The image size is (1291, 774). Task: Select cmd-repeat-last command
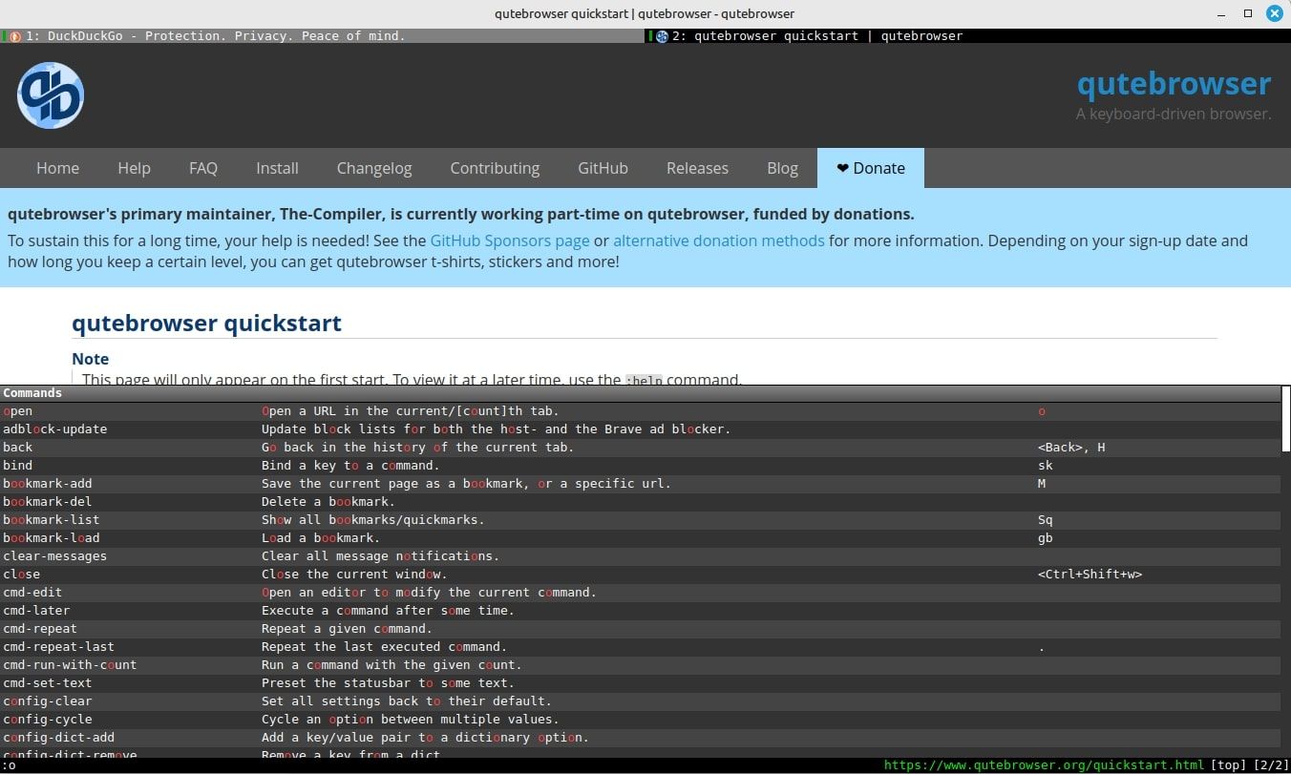[640, 647]
